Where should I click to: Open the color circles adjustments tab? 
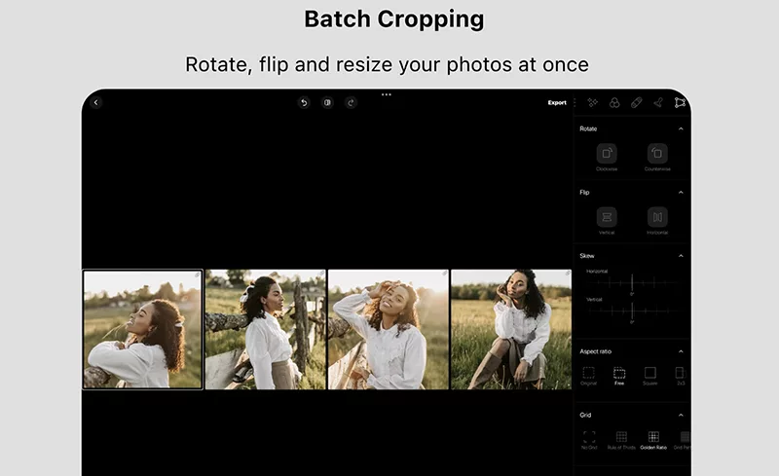614,103
